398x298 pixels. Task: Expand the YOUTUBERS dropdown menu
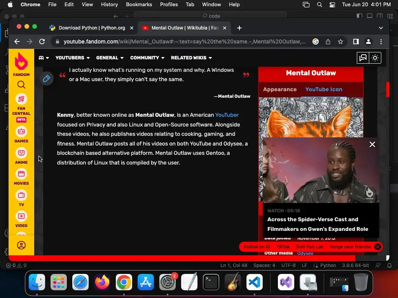[x=73, y=58]
